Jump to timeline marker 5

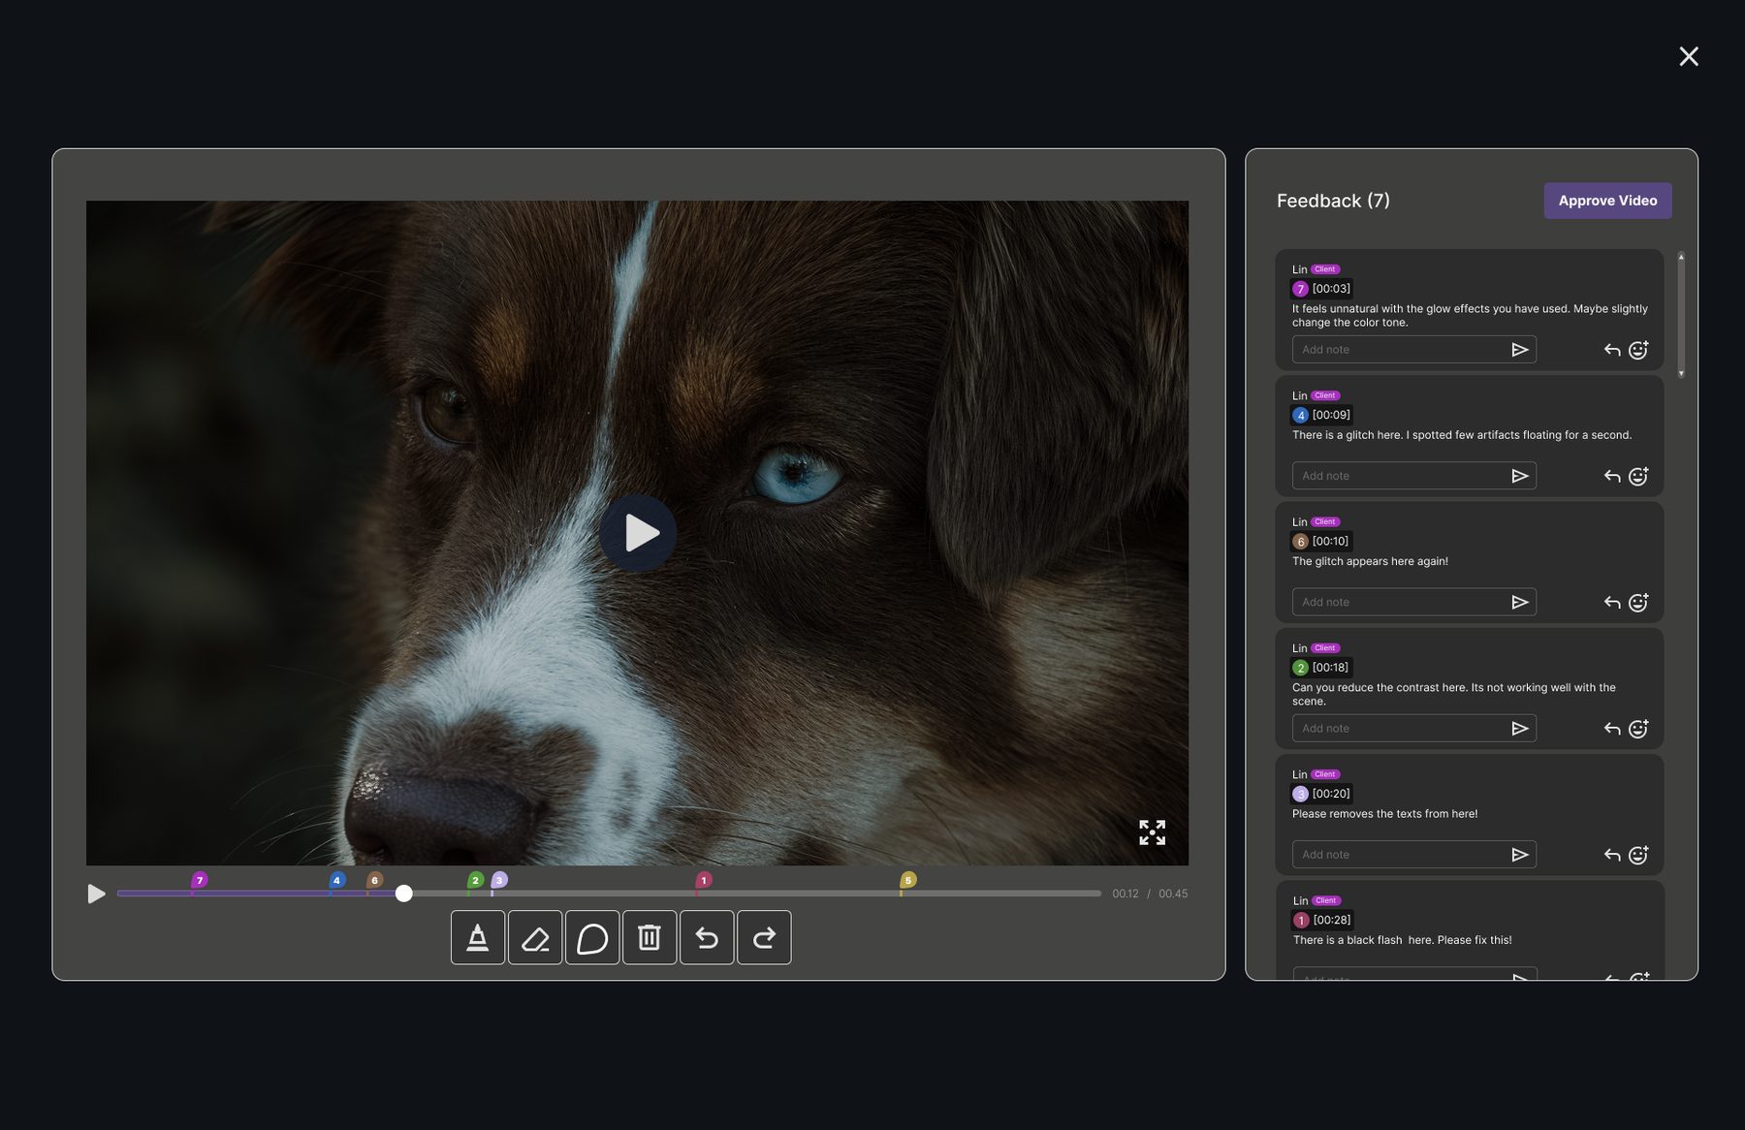(x=908, y=880)
